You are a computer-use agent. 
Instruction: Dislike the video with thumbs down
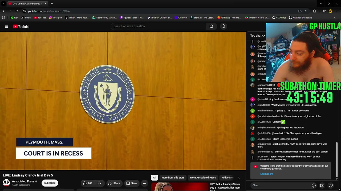coord(100,183)
